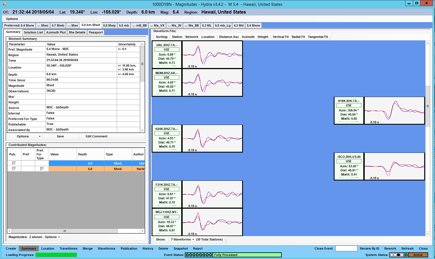Screen dimensions: 435x259
Task: Click the Event Status indicator circles
Action: pos(199,255)
